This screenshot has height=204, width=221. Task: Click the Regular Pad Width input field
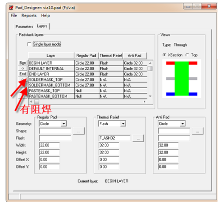pyautogui.click(x=50, y=145)
